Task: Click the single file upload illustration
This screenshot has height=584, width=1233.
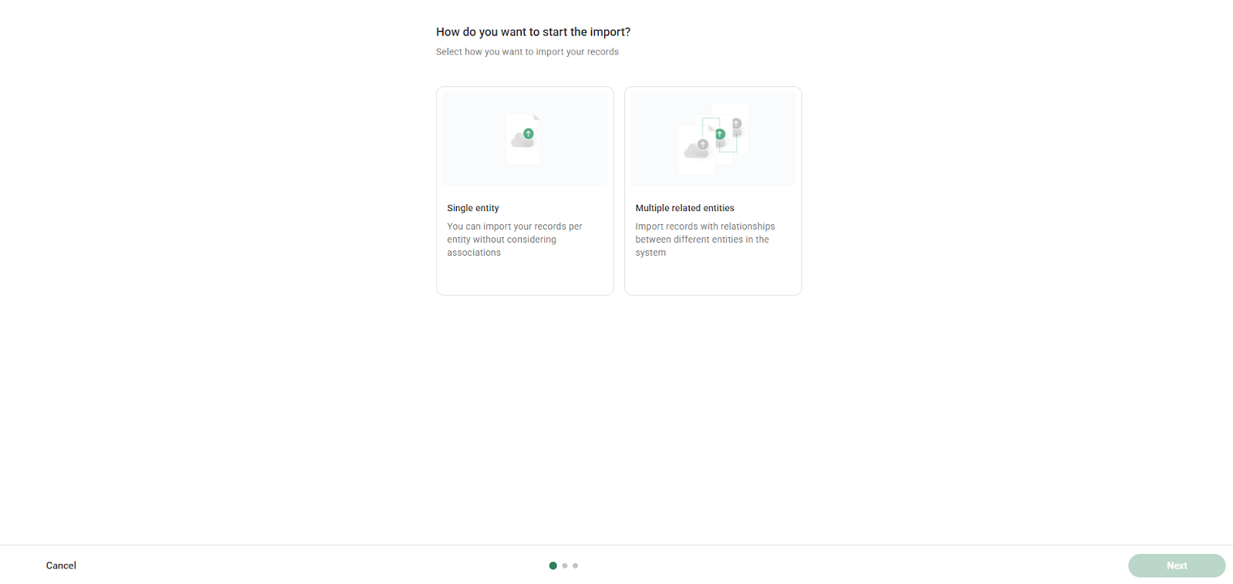Action: coord(525,139)
